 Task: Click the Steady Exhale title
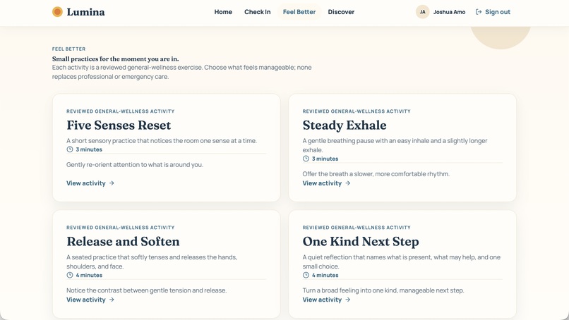click(x=345, y=125)
